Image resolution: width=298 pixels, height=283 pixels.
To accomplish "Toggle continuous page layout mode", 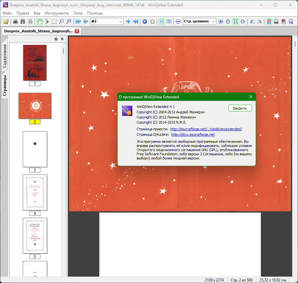I will [161, 21].
